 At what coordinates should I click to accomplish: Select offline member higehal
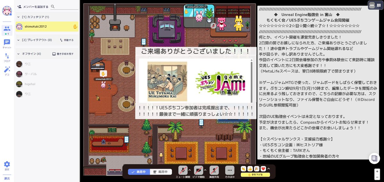[47, 84]
